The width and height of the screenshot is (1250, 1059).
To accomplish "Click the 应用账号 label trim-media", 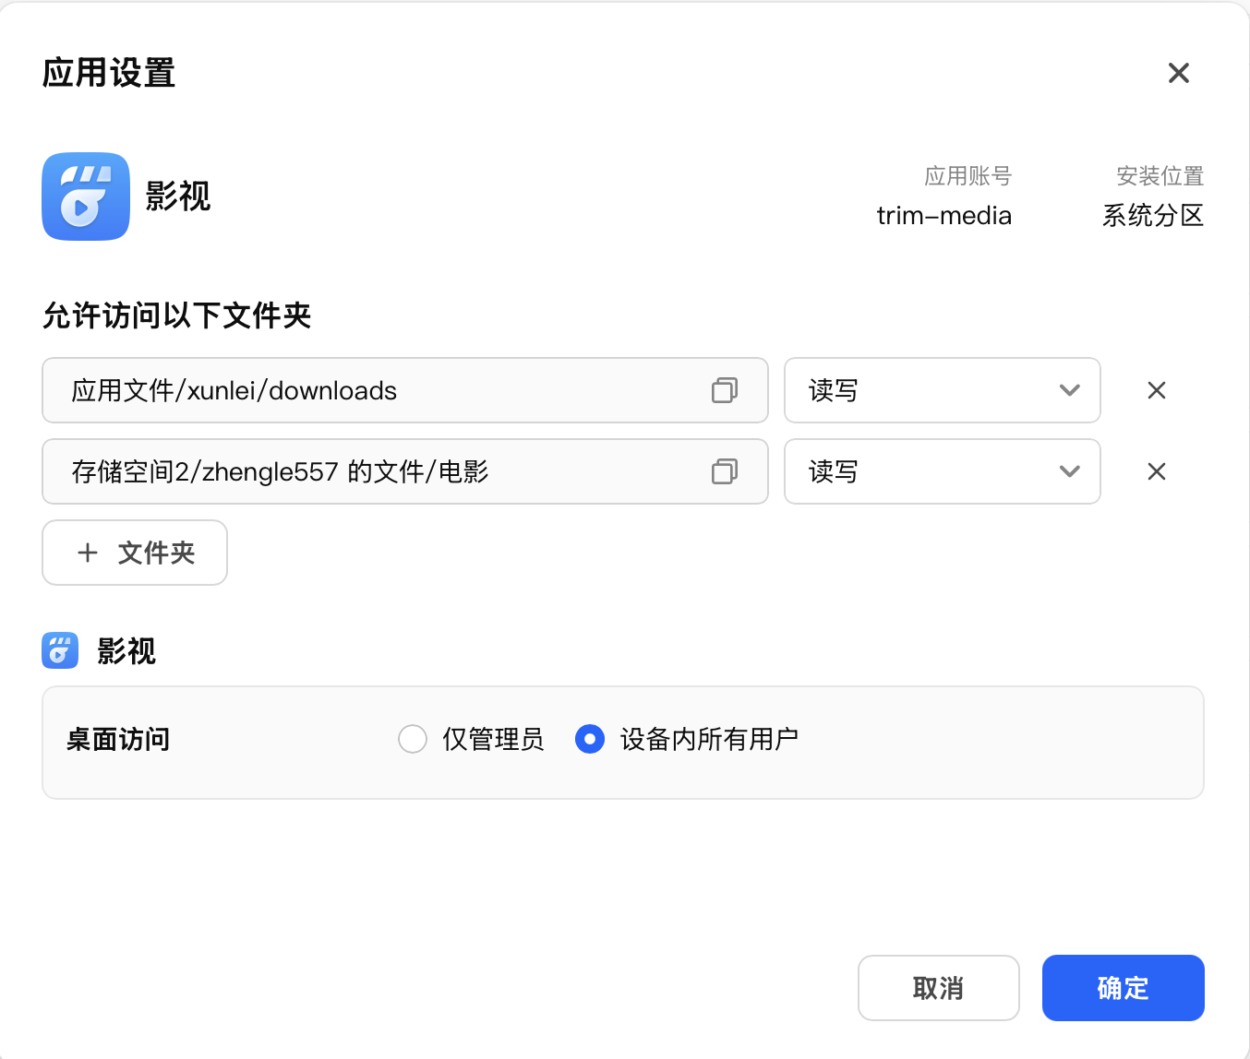I will pyautogui.click(x=944, y=215).
